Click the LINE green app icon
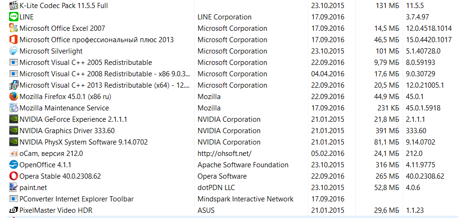Image resolution: width=458 pixels, height=218 pixels. pyautogui.click(x=13, y=17)
